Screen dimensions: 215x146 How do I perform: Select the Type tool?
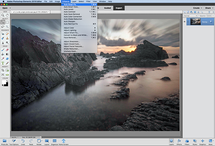3,63
